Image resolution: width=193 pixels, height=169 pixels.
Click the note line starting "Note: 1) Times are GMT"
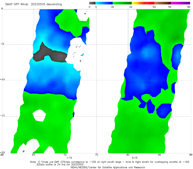(x=110, y=162)
